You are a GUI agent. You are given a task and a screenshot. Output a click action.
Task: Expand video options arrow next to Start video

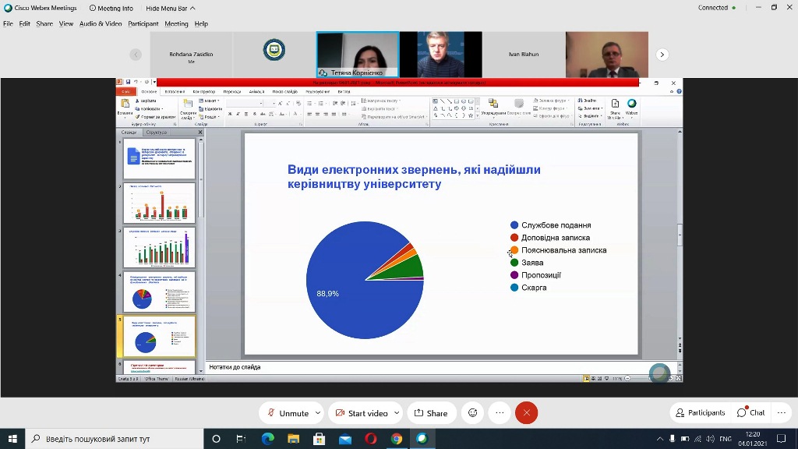[x=397, y=413]
